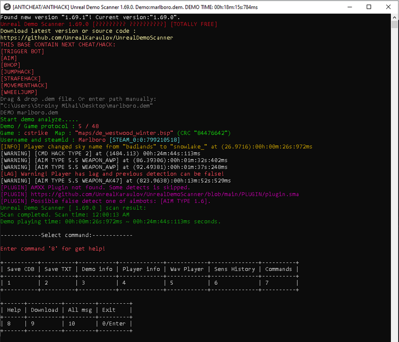Pick the Wav Player option
Screen dimensions: 399x342
pos(187,269)
